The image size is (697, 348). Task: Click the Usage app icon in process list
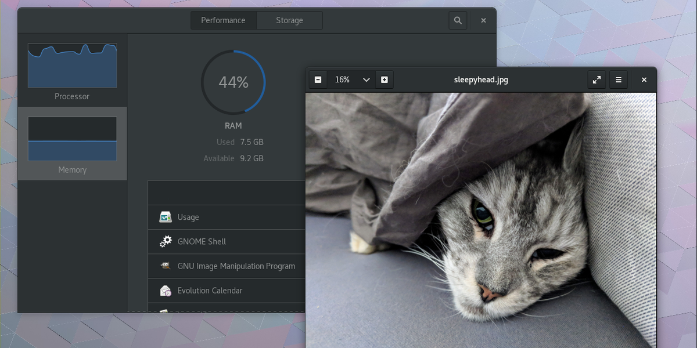165,217
